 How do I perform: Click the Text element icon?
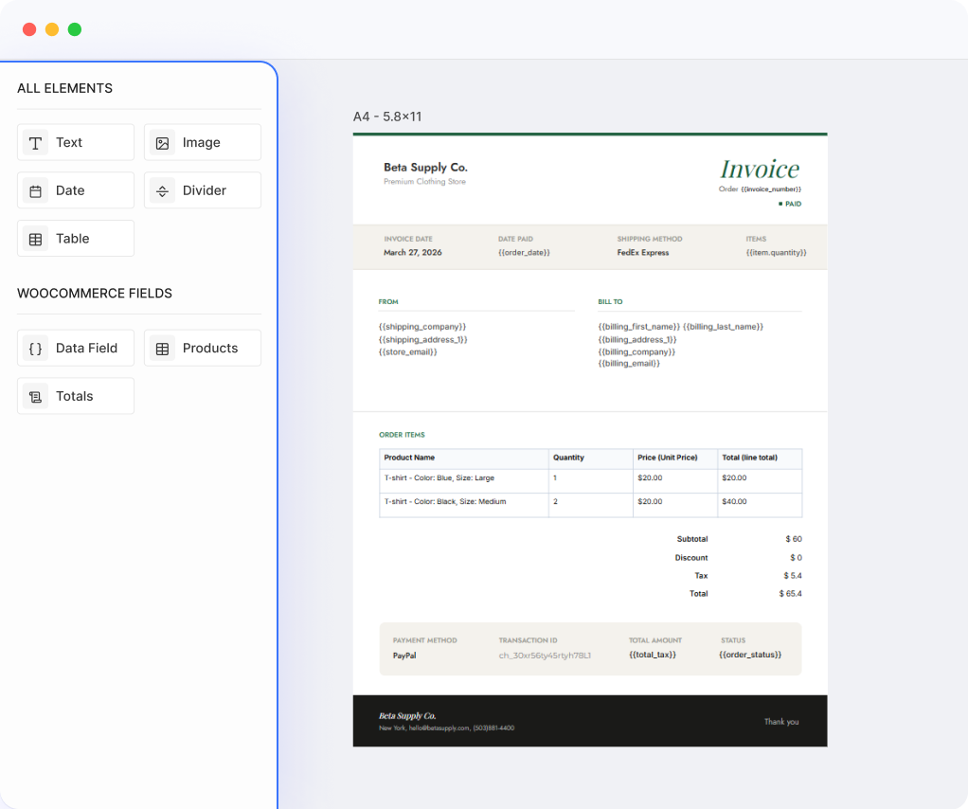35,143
